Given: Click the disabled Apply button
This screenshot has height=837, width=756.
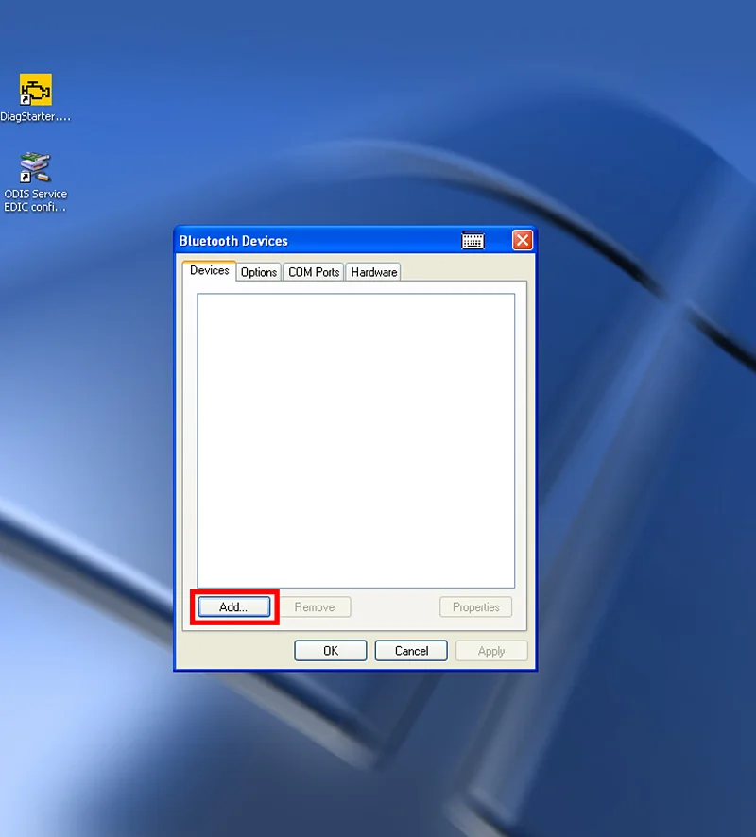Looking at the screenshot, I should pyautogui.click(x=491, y=651).
